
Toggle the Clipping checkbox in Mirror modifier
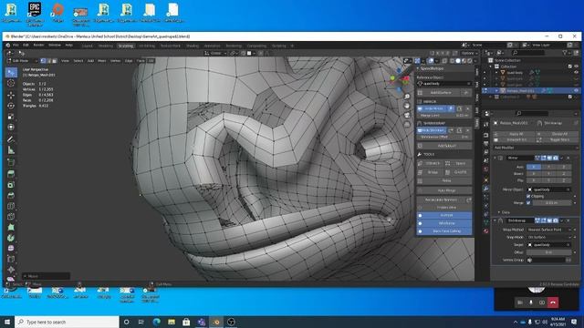point(528,196)
